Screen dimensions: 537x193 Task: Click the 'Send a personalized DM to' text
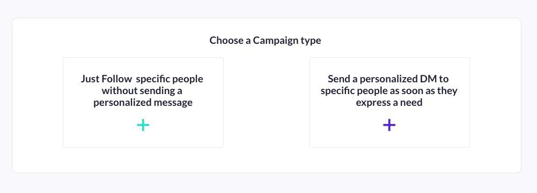point(388,79)
